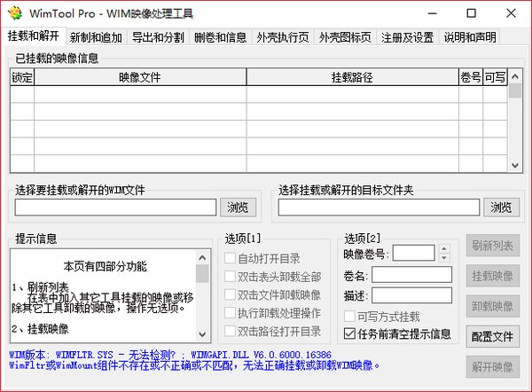This screenshot has height=392, width=532.
Task: Click the 描述 text input field
Action: click(x=411, y=295)
